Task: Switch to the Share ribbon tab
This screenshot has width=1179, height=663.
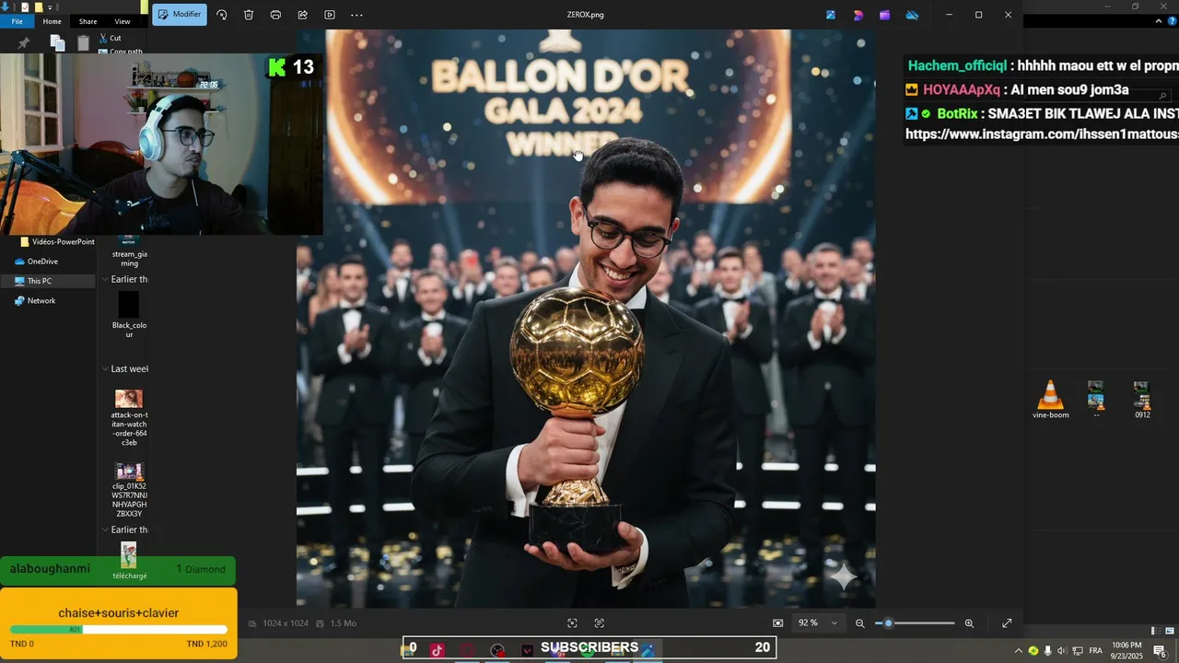Action: pyautogui.click(x=88, y=21)
